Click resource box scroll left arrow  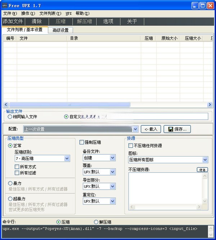point(132,207)
